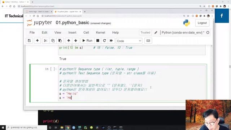The height and width of the screenshot is (130, 231).
Task: Go to home page icon in front browser
Action: pos(38,16)
